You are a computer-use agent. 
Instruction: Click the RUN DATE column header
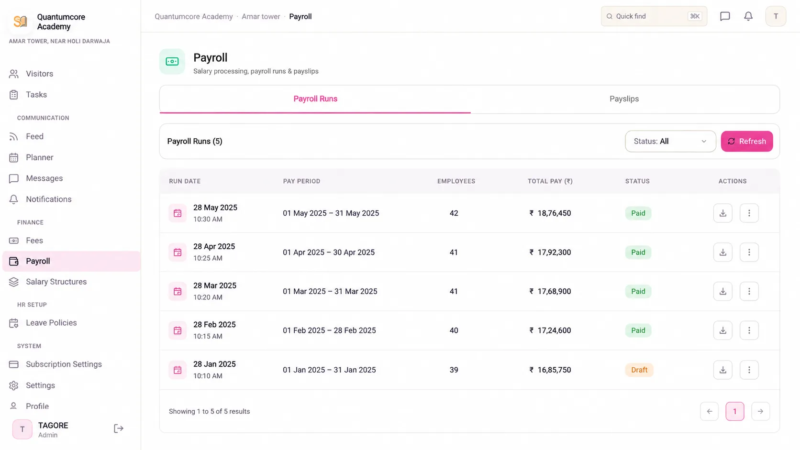[x=185, y=181]
